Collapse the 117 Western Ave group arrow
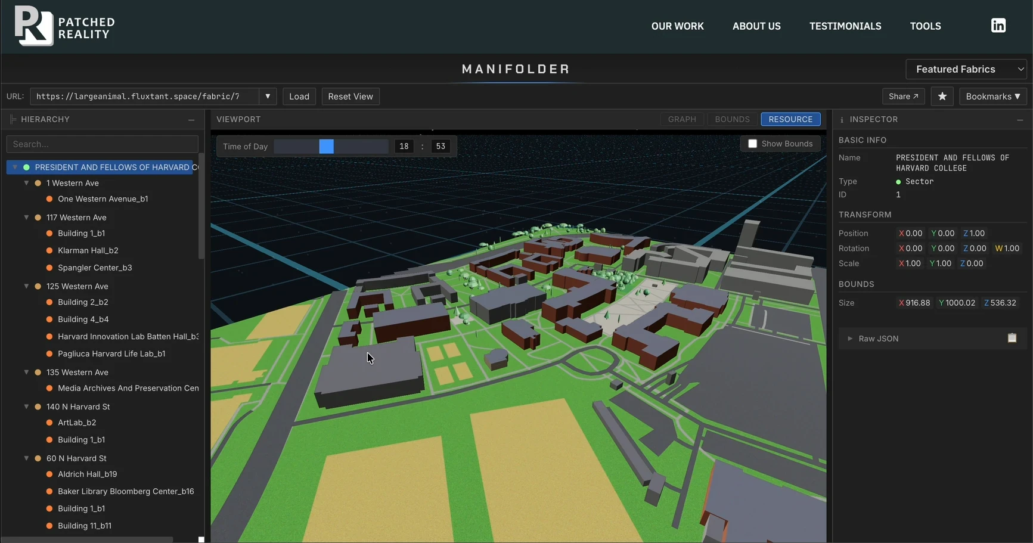Image resolution: width=1033 pixels, height=543 pixels. [26, 218]
